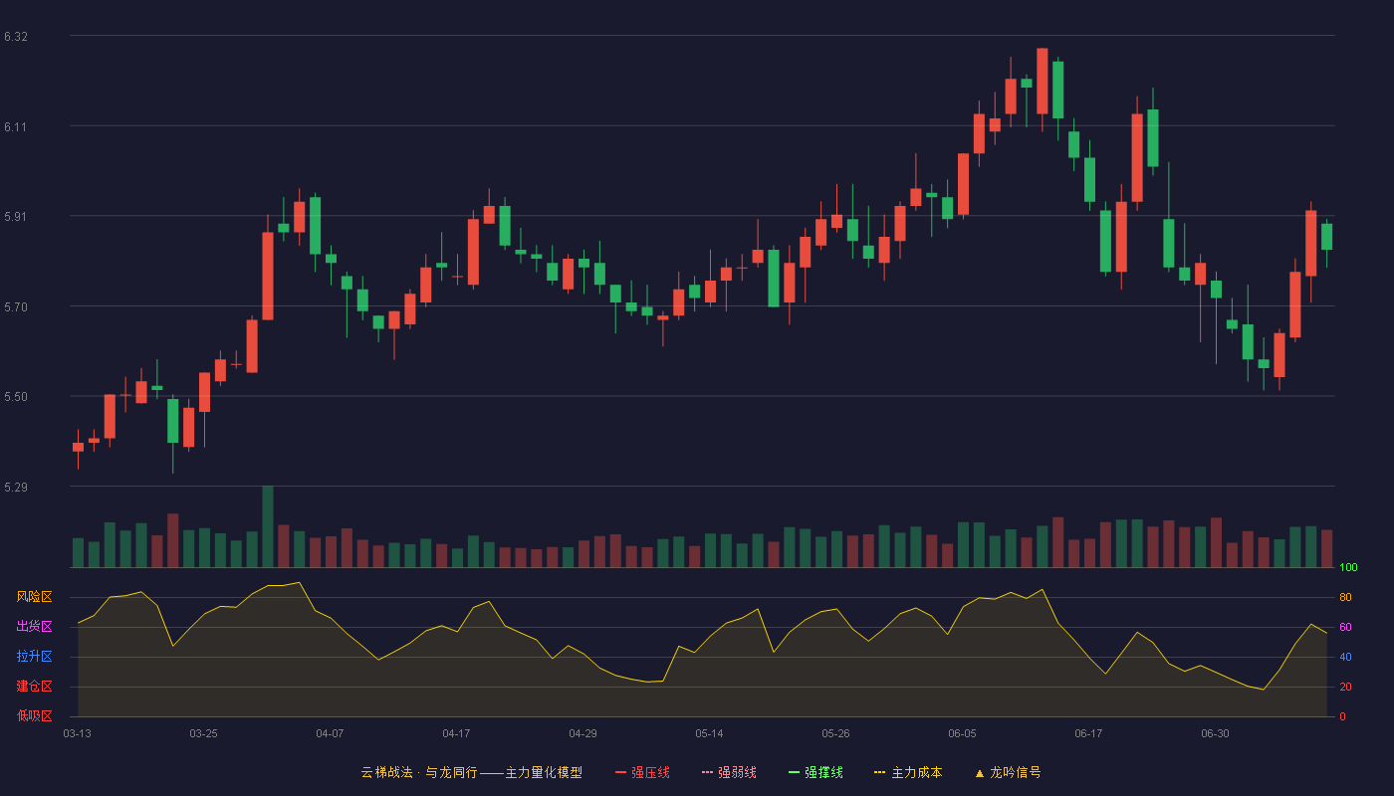The width and height of the screenshot is (1394, 796).
Task: Click the pink dashed 强弱线 legend icon
Action: [x=708, y=772]
